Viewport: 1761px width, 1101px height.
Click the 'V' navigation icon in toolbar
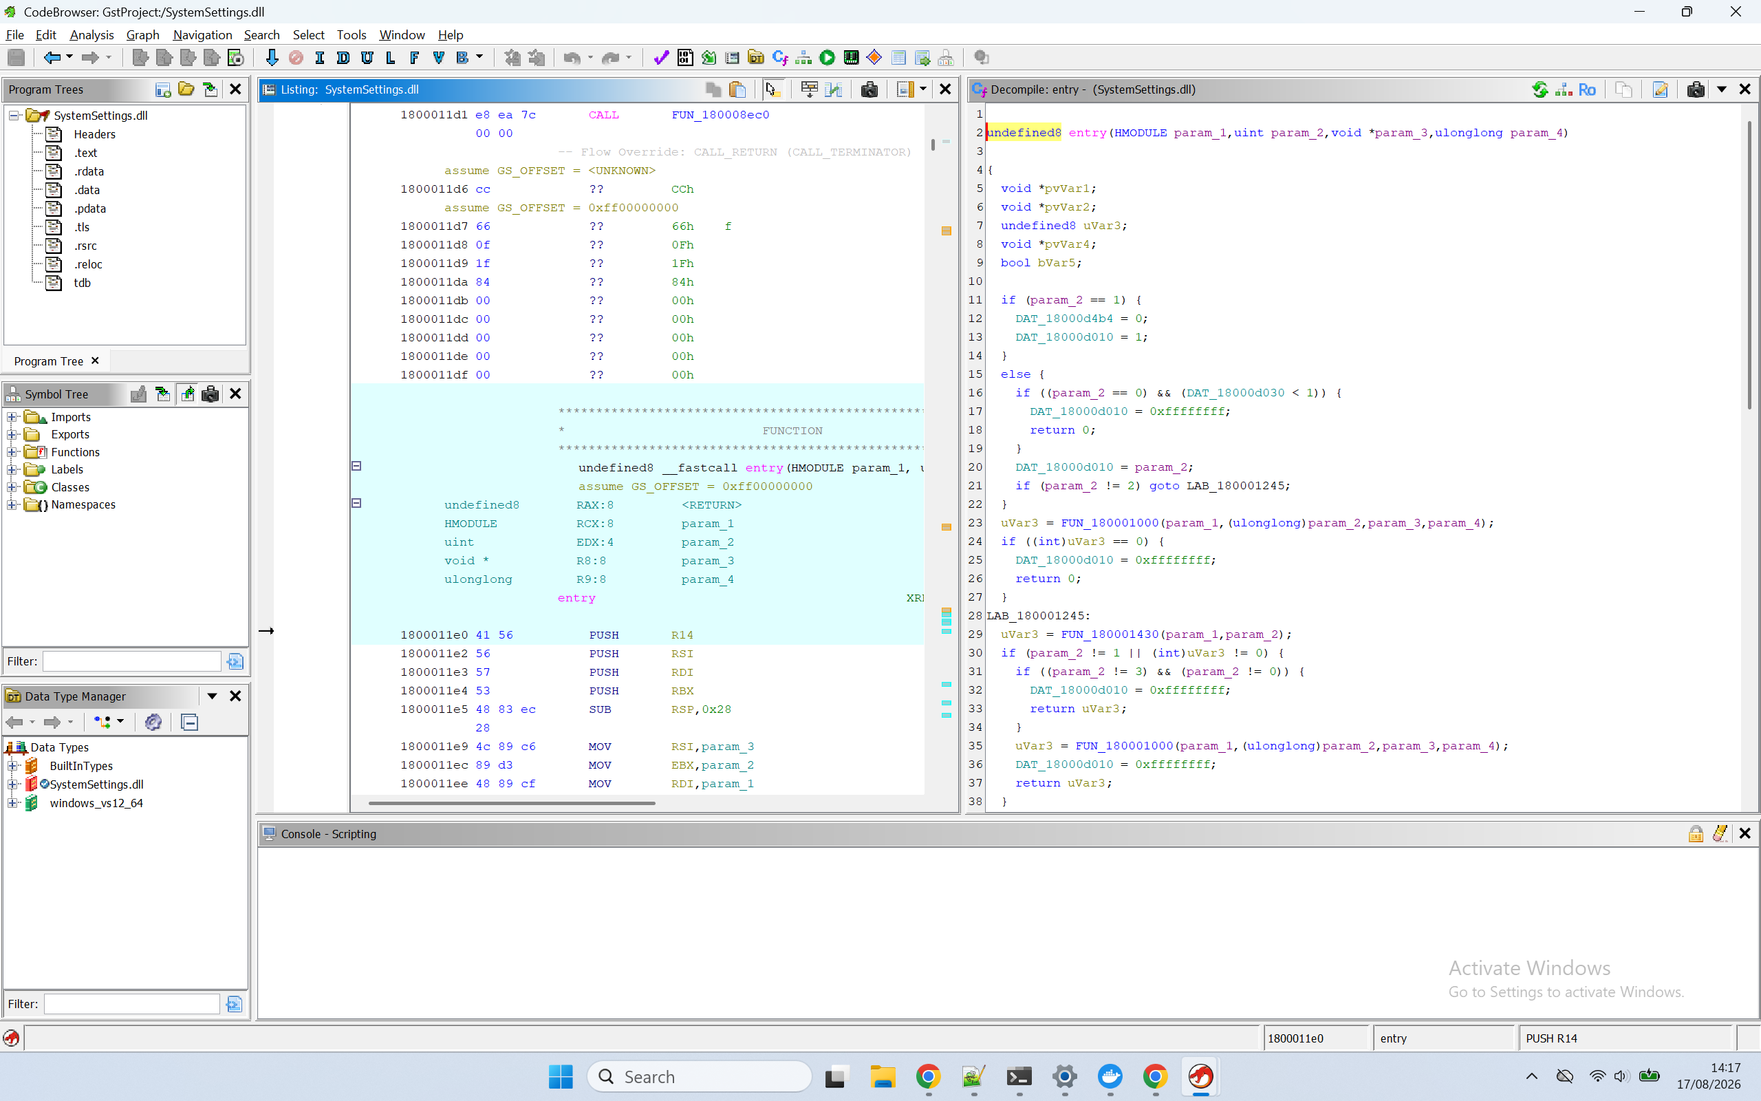pos(438,58)
